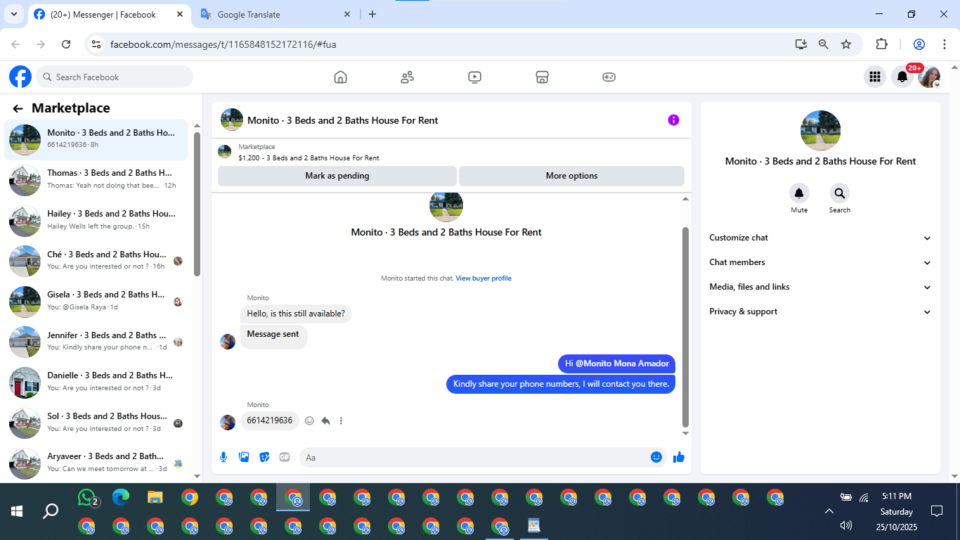Show hidden system tray icons
Screen dimensions: 960x540
coord(829,511)
